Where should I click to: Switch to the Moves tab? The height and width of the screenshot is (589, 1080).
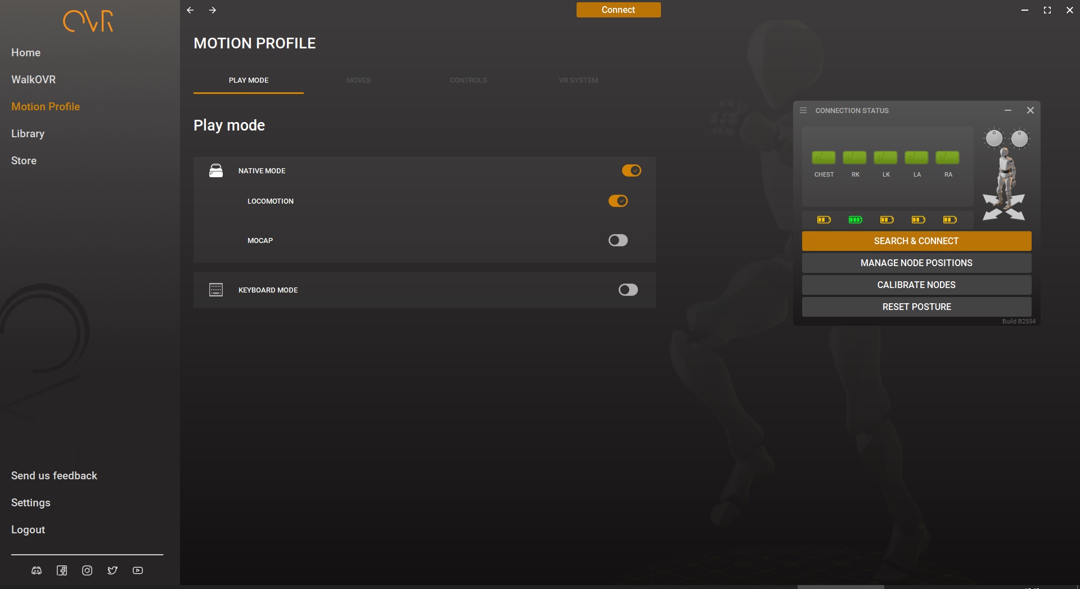358,80
